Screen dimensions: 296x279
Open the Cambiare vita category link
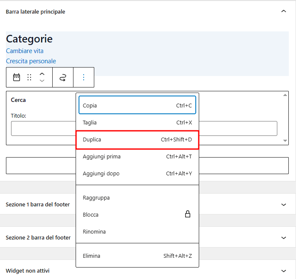point(25,51)
